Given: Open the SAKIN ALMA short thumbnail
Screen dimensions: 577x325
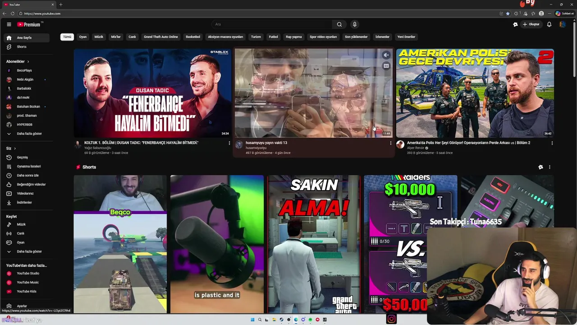Looking at the screenshot, I should (314, 244).
